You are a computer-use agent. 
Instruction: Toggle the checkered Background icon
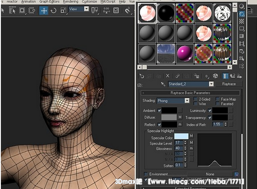point(242,21)
